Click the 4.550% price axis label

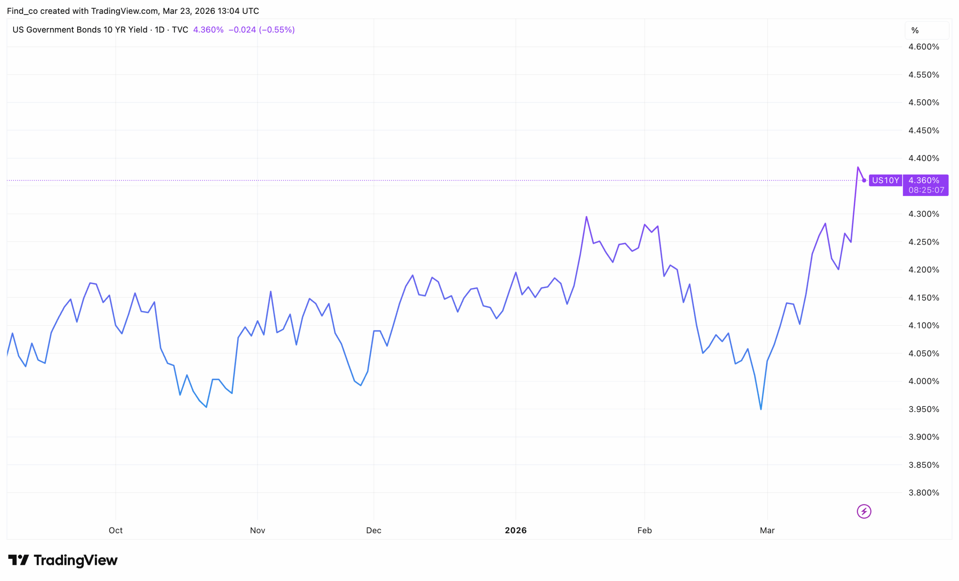pos(923,75)
